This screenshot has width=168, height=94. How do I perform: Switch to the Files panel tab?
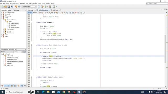(x=10, y=10)
